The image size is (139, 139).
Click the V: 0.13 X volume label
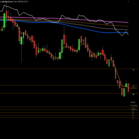(x=134, y=106)
